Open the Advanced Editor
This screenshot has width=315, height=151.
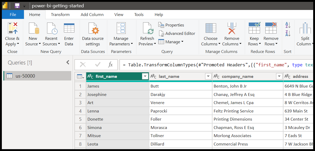[177, 34]
